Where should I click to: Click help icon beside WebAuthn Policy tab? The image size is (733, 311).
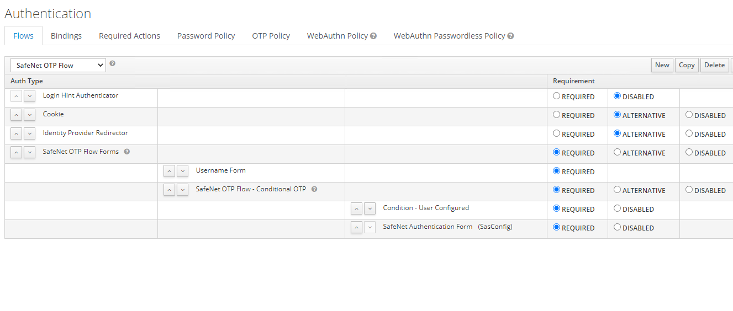(x=373, y=36)
